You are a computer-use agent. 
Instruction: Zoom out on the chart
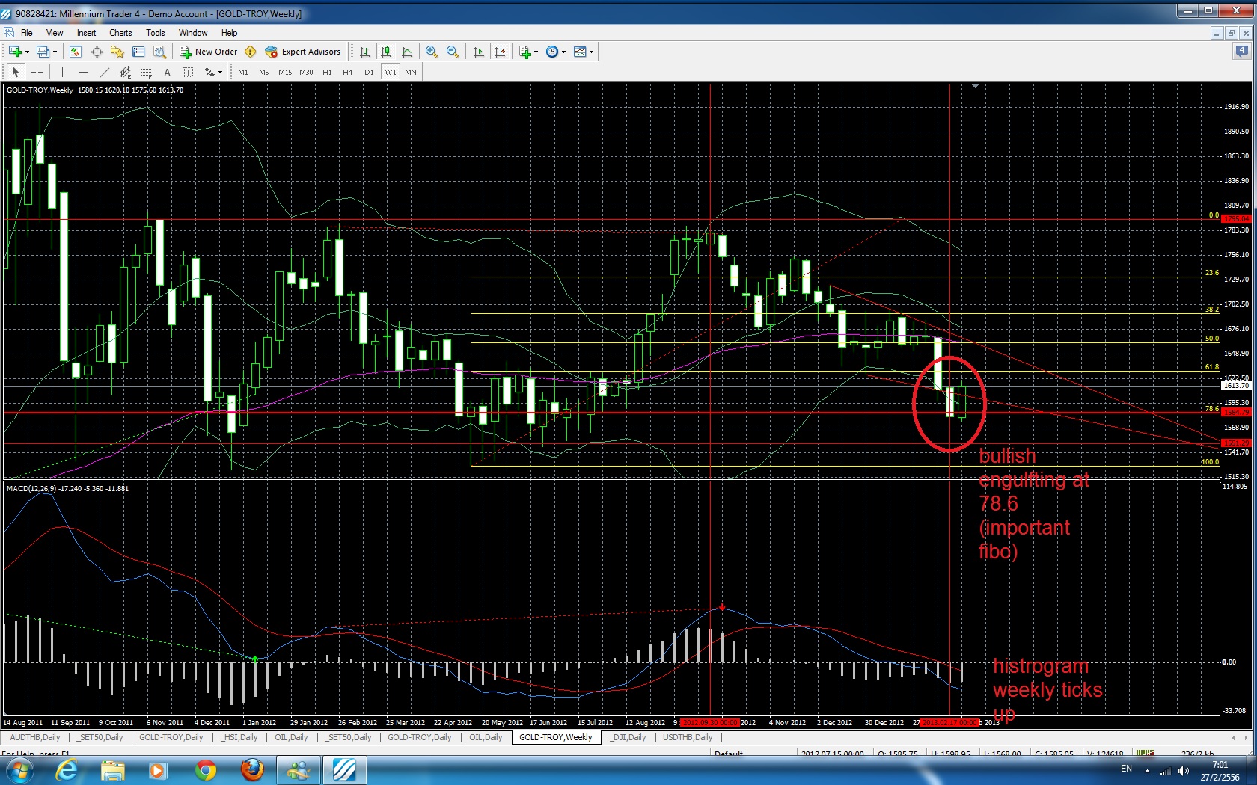coord(453,52)
